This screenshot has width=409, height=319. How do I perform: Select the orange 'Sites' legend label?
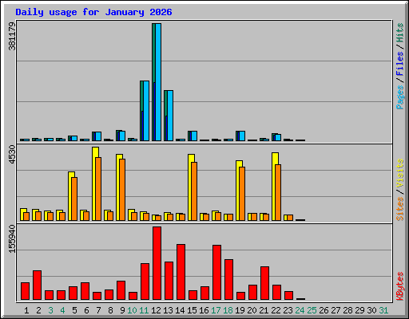coord(400,209)
